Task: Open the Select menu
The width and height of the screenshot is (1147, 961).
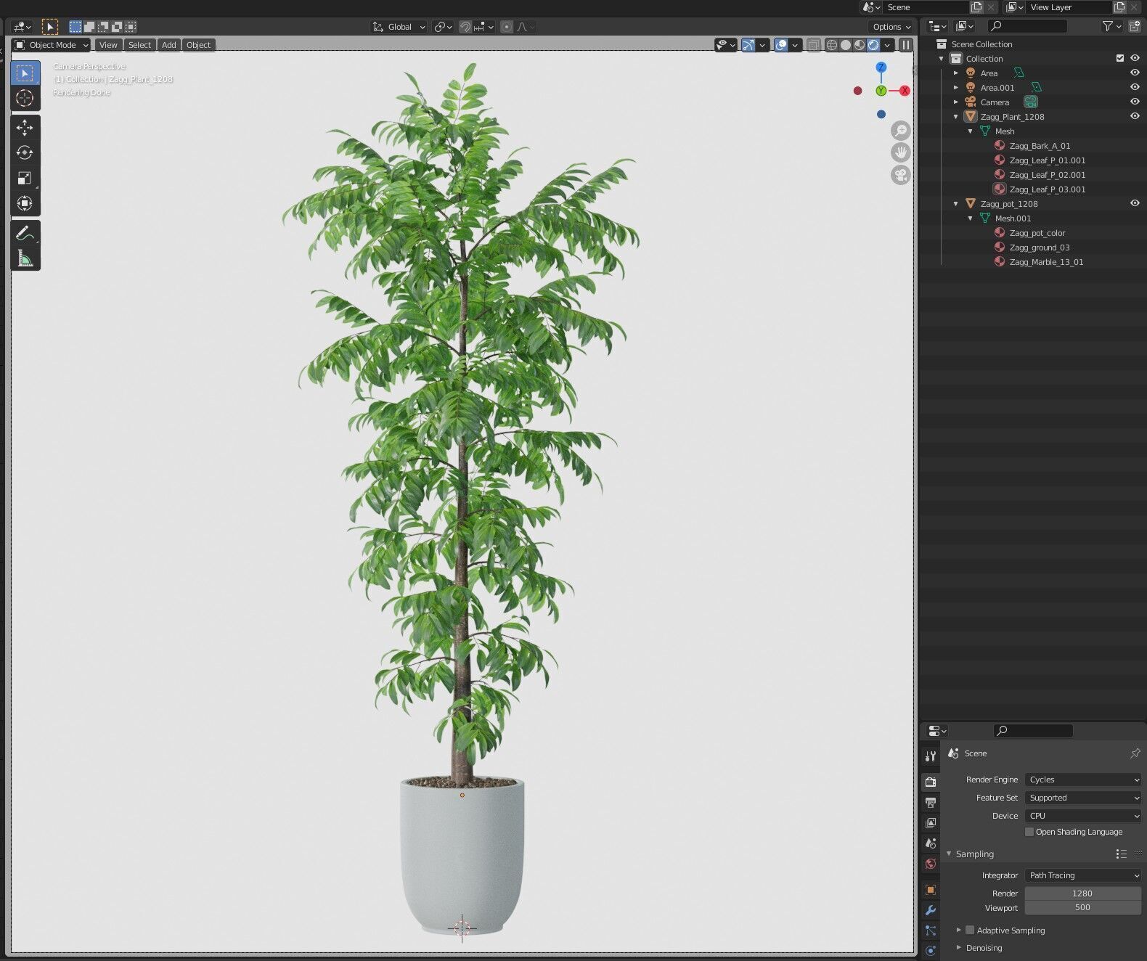Action: (x=139, y=45)
